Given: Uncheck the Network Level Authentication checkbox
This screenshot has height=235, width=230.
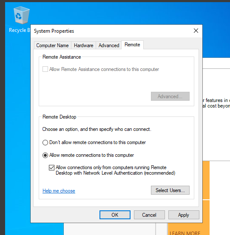Looking at the screenshot, I should (x=51, y=167).
